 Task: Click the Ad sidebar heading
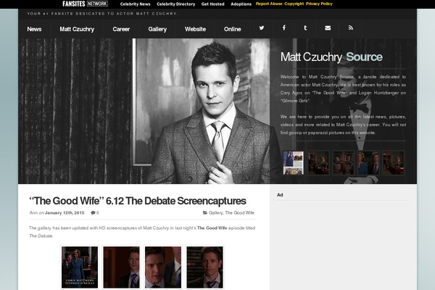click(280, 195)
